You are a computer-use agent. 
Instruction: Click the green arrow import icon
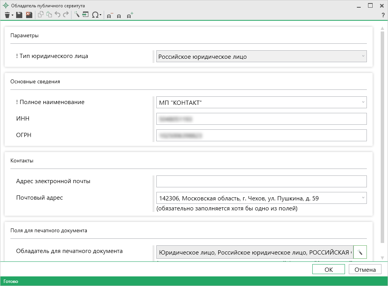tap(85, 15)
